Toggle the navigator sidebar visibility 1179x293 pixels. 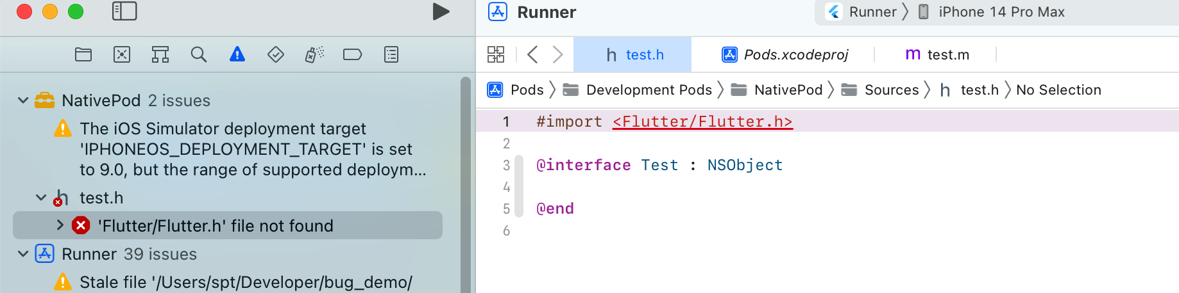[x=124, y=12]
